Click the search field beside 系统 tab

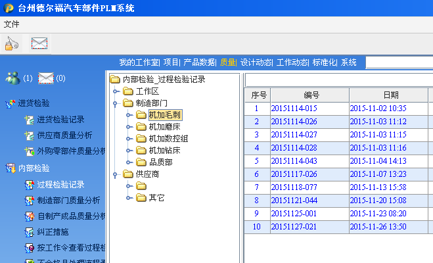click(398, 62)
